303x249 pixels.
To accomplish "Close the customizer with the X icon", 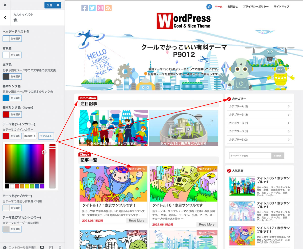I will point(5,5).
